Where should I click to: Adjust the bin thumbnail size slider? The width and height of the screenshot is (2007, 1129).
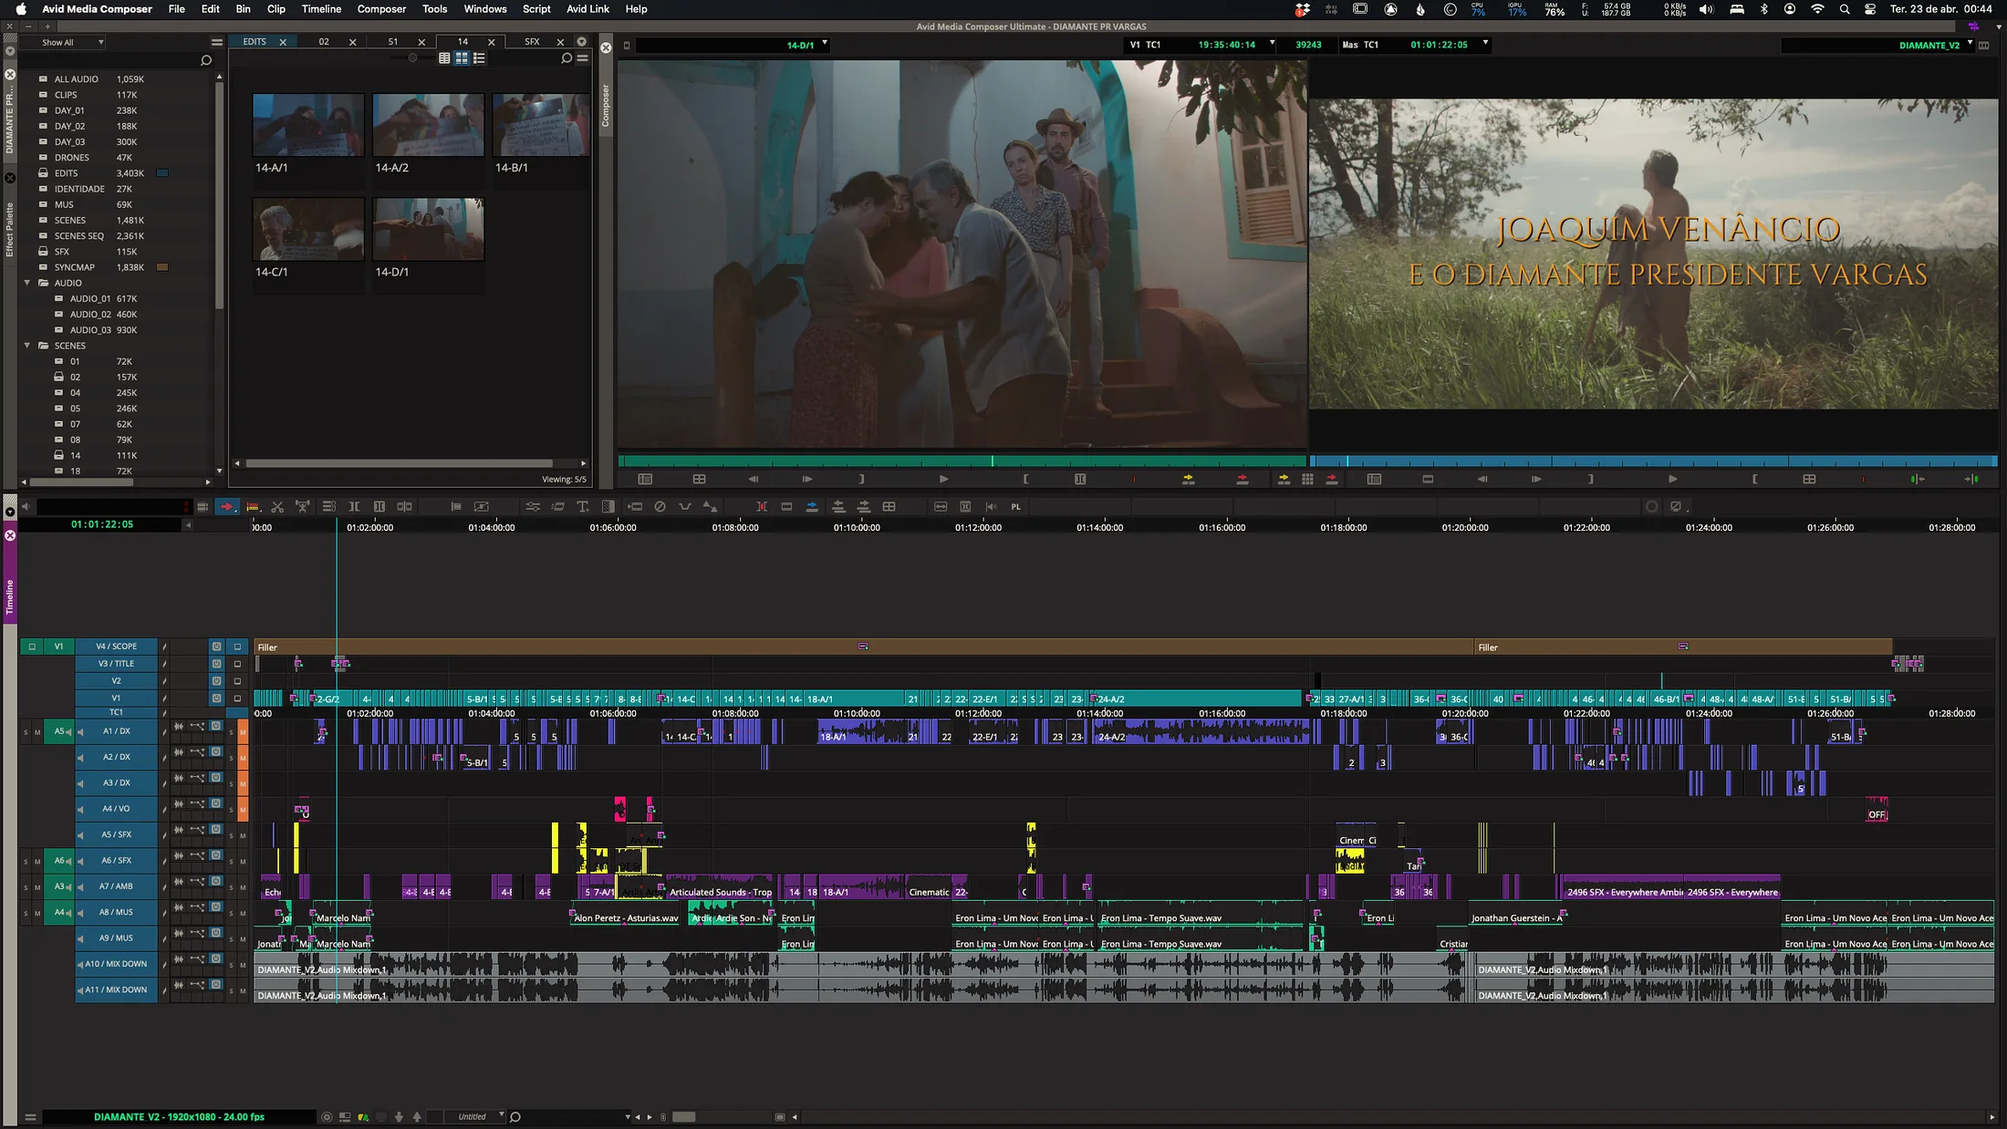point(412,58)
